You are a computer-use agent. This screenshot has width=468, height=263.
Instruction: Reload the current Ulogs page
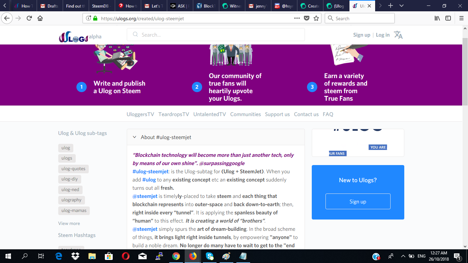point(29,18)
